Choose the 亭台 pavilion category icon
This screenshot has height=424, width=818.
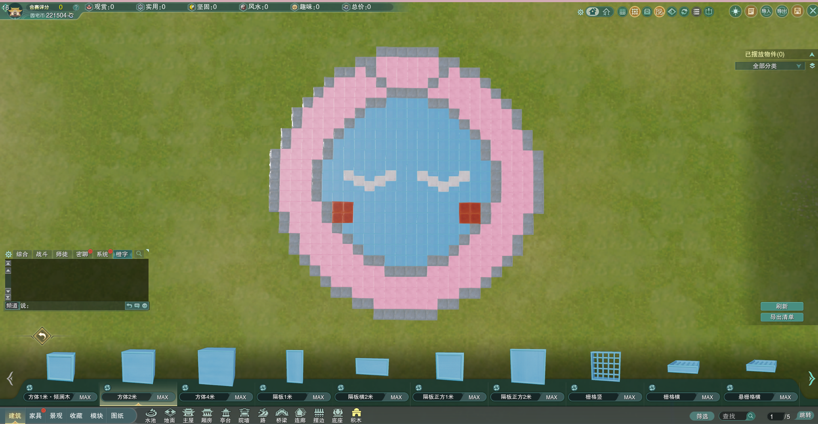tap(226, 415)
